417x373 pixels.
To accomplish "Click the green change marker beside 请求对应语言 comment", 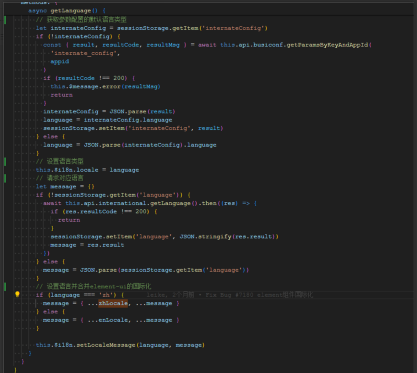I will coord(5,178).
